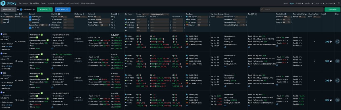Share the VICKY token row
This screenshot has height=110, width=341.
pyautogui.click(x=337, y=42)
